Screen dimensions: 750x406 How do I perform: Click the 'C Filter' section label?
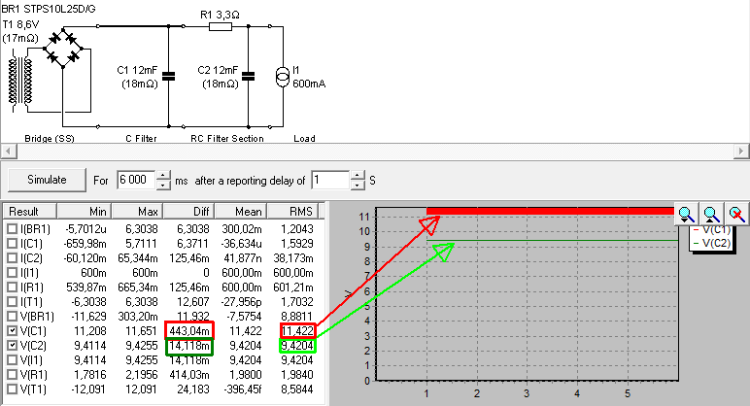point(141,139)
